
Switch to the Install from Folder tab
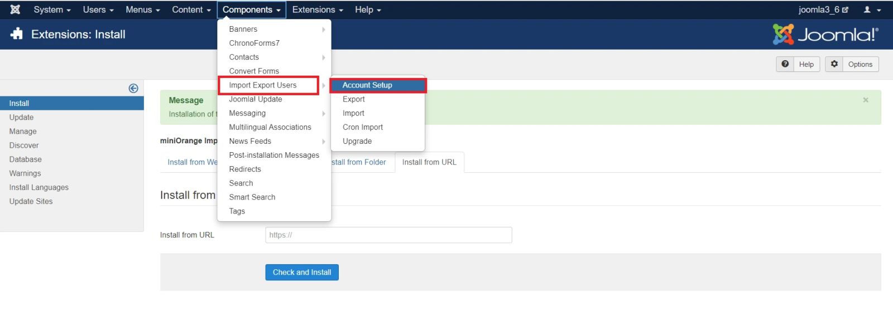tap(358, 162)
